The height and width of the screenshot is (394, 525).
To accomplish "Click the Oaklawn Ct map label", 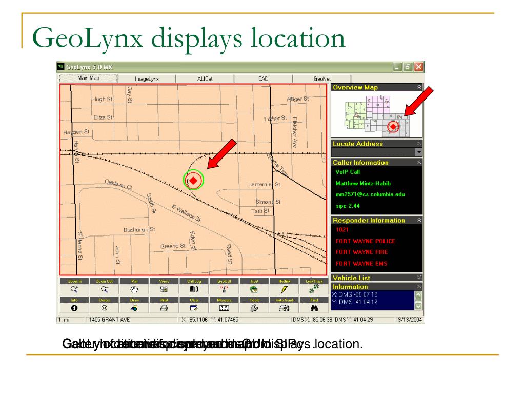I will pos(118,184).
